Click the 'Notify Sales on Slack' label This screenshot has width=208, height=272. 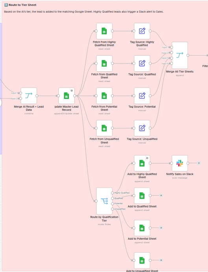[x=180, y=174]
